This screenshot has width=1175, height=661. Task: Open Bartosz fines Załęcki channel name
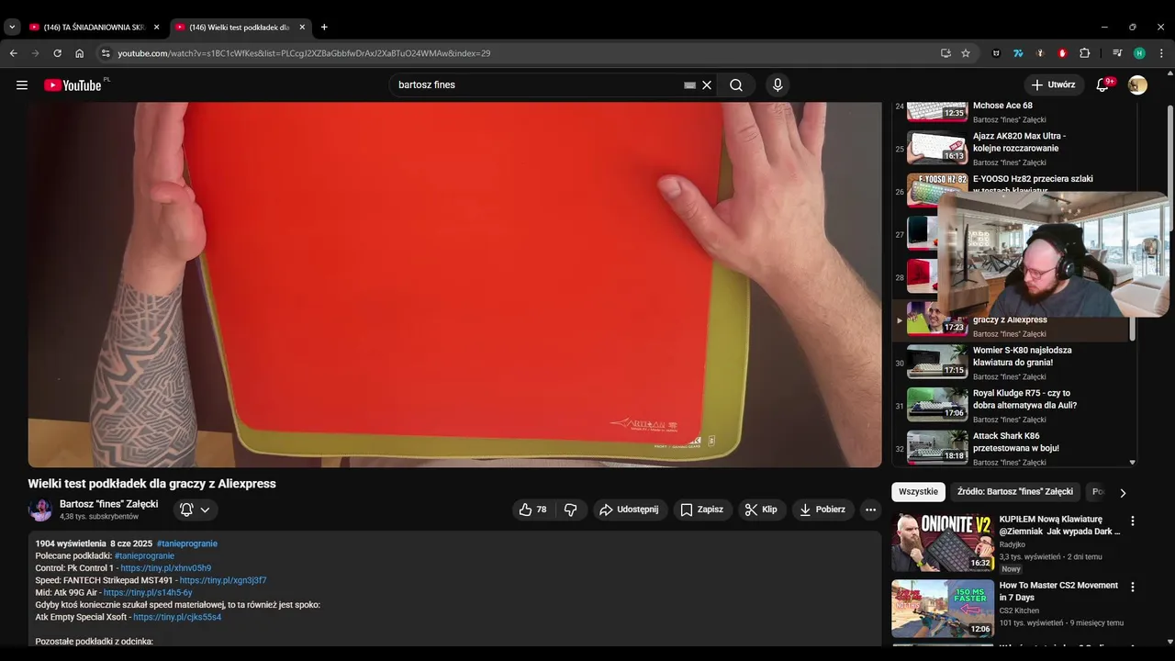[x=108, y=504]
